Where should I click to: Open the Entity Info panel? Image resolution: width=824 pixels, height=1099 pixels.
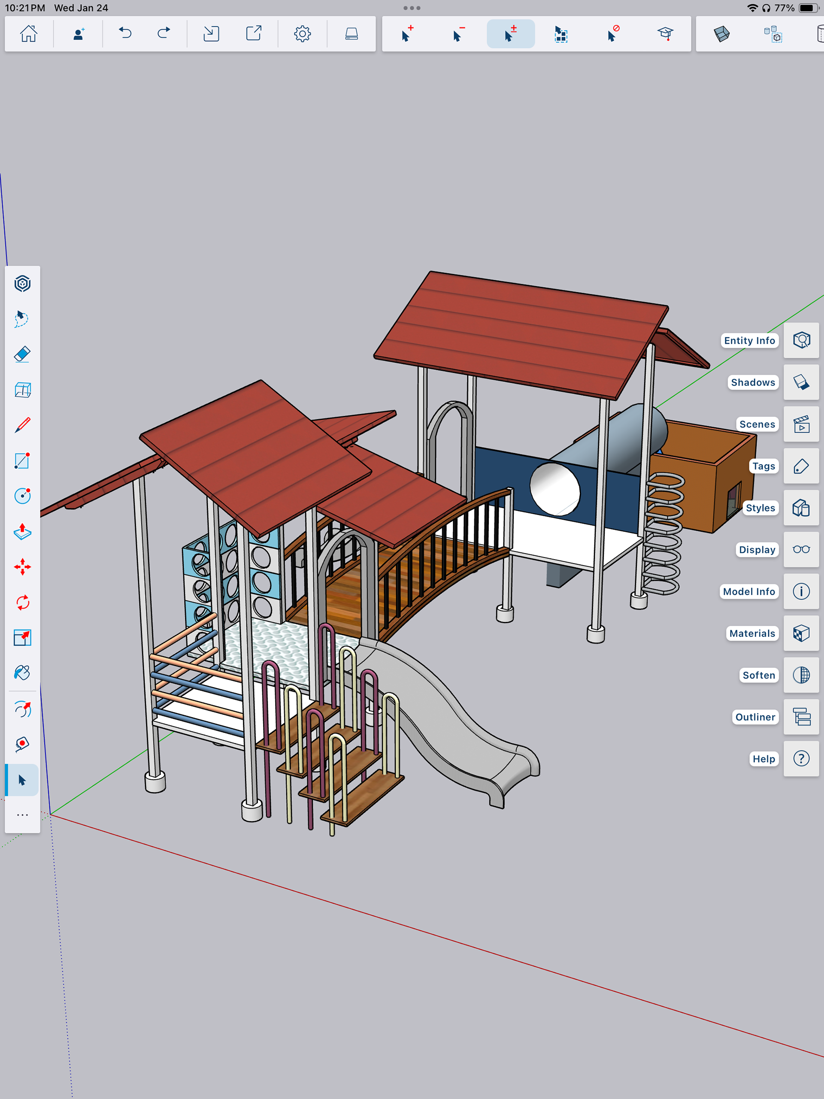pos(801,340)
